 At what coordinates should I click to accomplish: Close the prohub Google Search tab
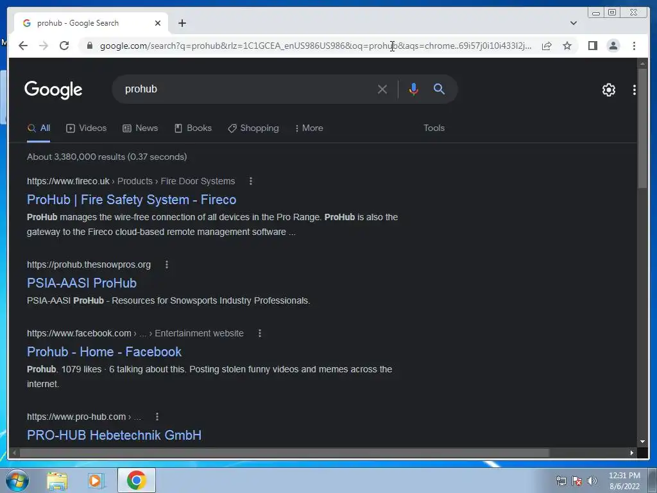pos(158,23)
